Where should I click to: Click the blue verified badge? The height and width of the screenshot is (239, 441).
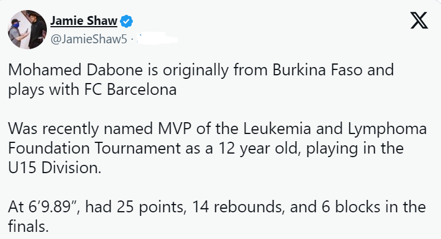126,22
